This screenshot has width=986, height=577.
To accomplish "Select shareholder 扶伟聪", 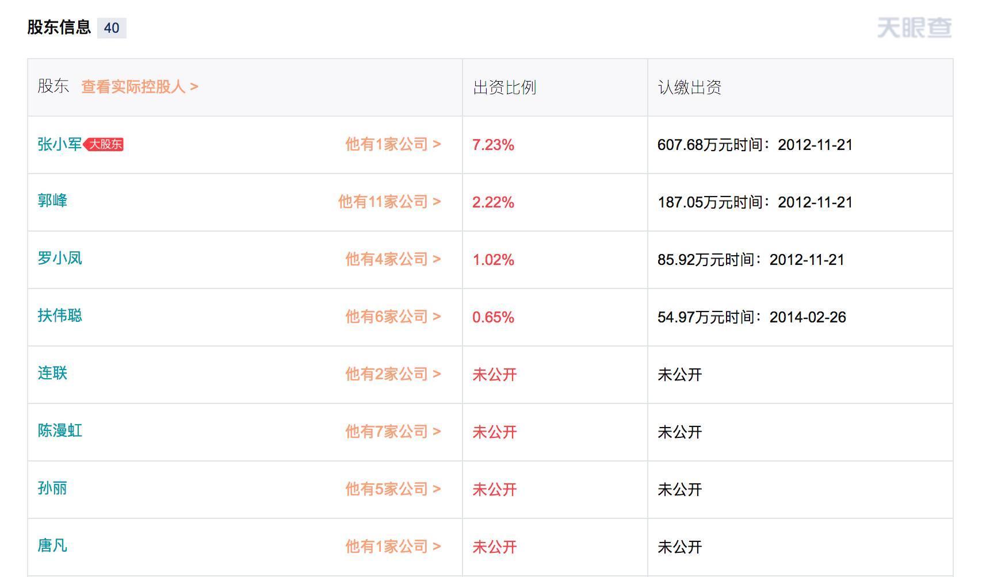I will coord(60,316).
